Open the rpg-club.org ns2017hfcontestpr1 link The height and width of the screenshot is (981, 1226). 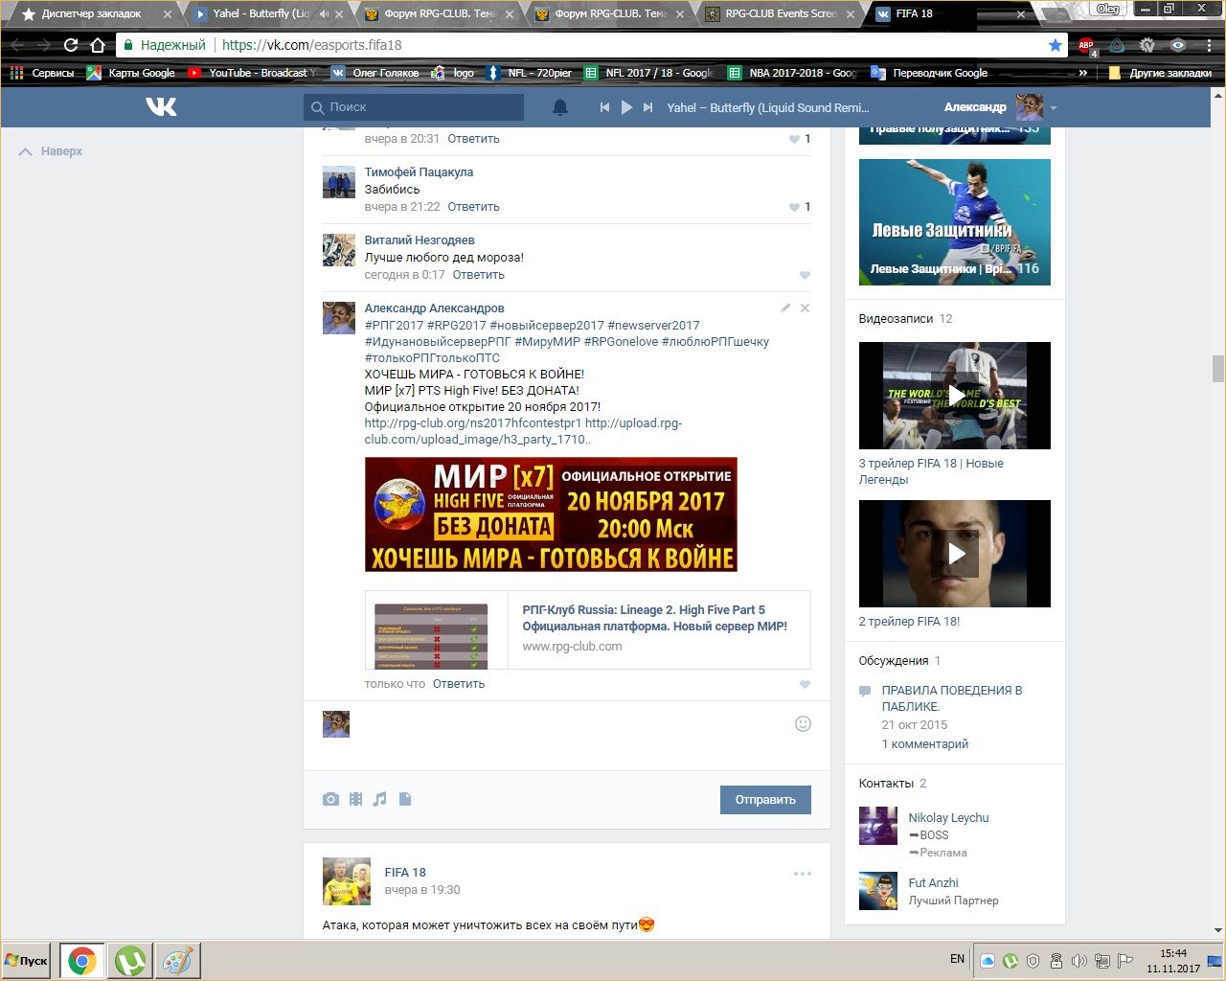click(472, 422)
